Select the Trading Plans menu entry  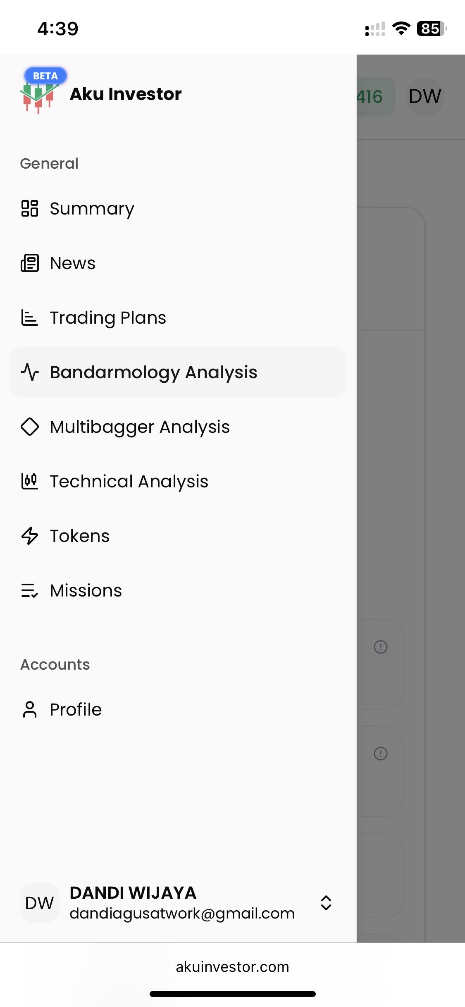pos(108,317)
